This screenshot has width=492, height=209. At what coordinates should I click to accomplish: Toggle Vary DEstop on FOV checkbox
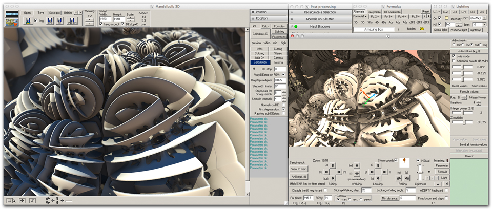tap(283, 74)
